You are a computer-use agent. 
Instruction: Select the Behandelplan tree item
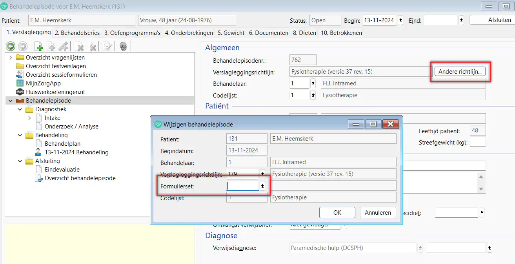point(63,144)
